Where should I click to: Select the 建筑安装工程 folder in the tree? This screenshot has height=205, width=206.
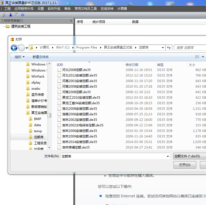click(21, 26)
